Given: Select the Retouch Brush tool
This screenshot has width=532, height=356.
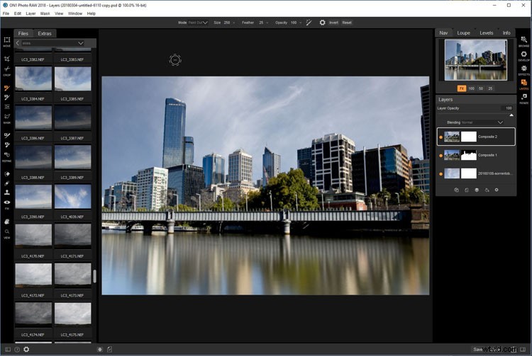Looking at the screenshot, I should 7,183.
